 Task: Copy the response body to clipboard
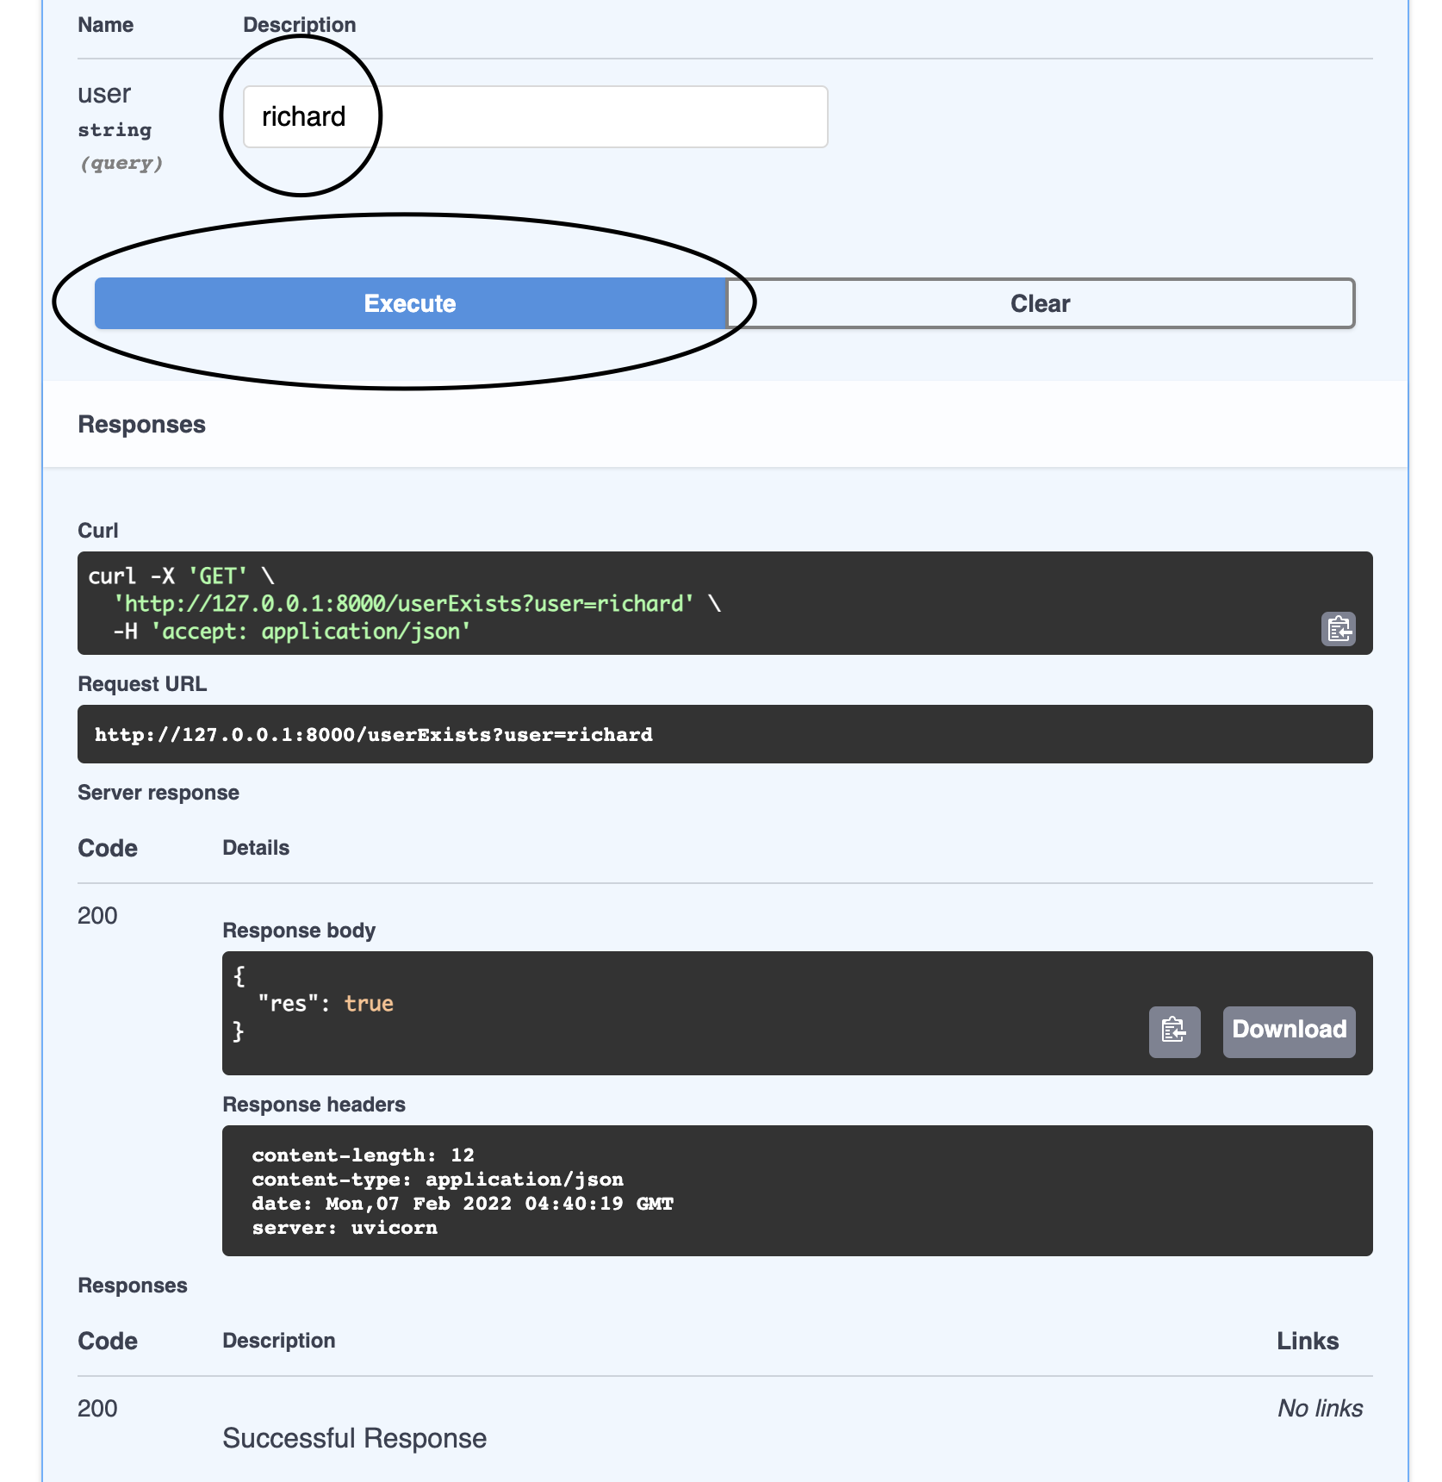(x=1174, y=1031)
